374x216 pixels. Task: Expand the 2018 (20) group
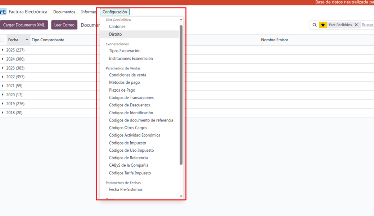[x=3, y=113]
